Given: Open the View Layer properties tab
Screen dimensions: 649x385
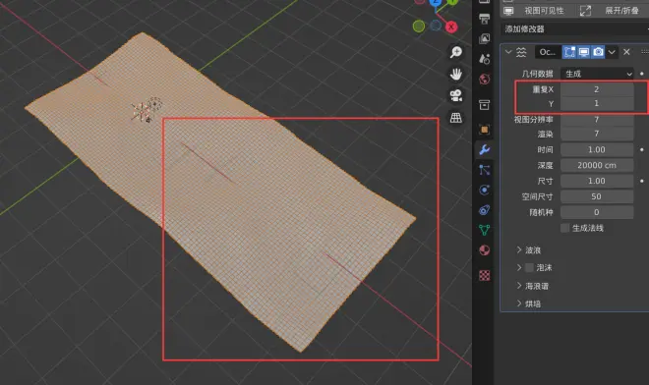Looking at the screenshot, I should click(484, 38).
